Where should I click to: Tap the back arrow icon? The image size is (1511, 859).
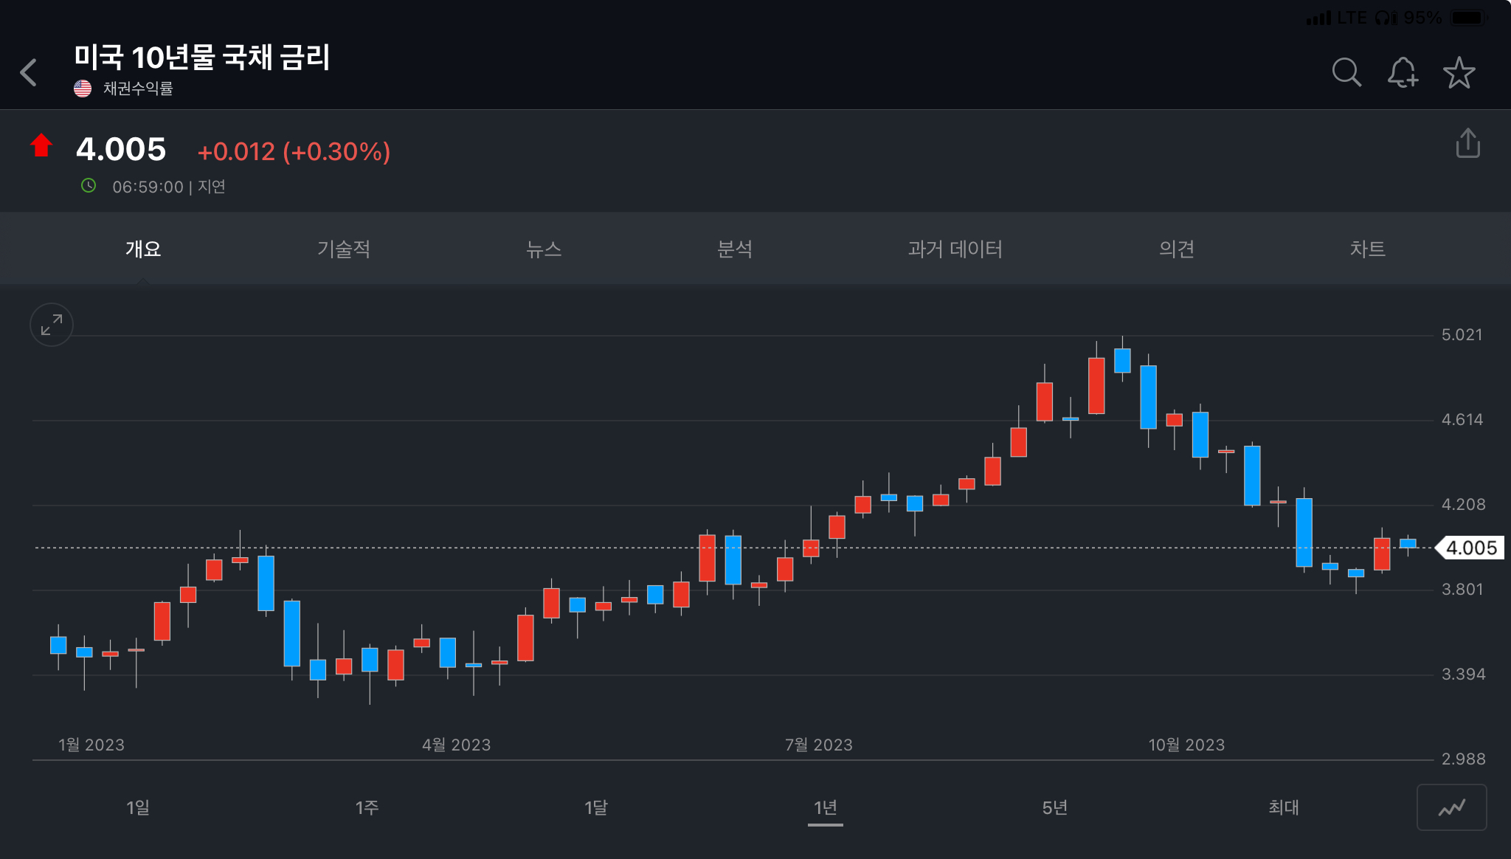point(29,72)
